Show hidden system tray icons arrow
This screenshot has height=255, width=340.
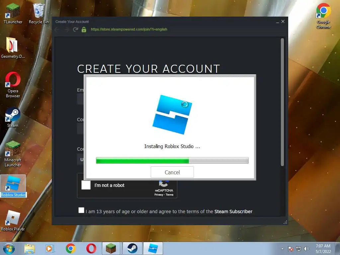[282, 249]
